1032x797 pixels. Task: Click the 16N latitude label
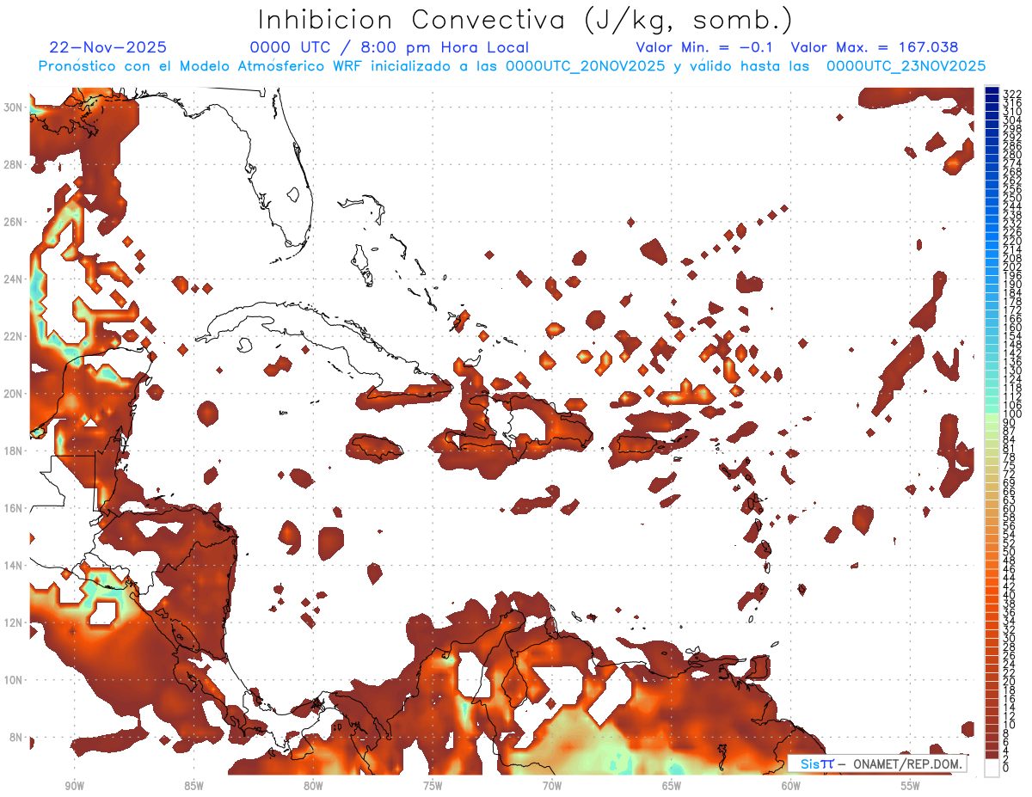pos(15,508)
